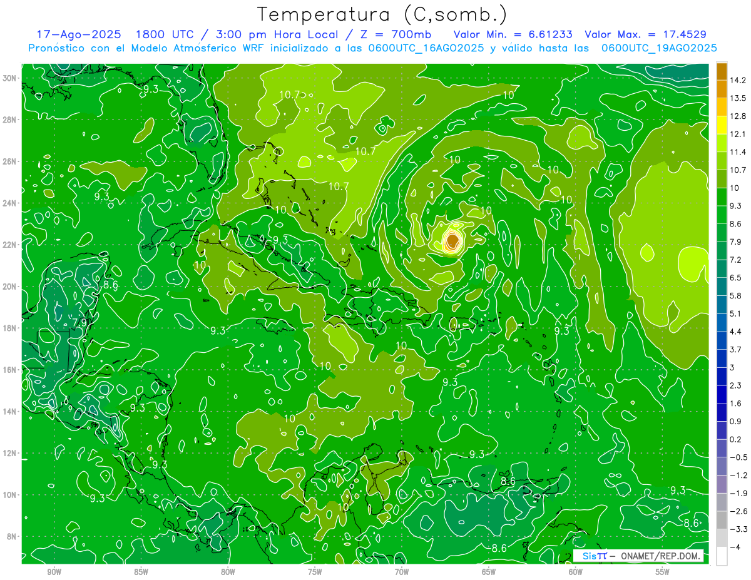Click legend value 11.4
Viewport: 751px width, 580px height.
click(x=737, y=152)
